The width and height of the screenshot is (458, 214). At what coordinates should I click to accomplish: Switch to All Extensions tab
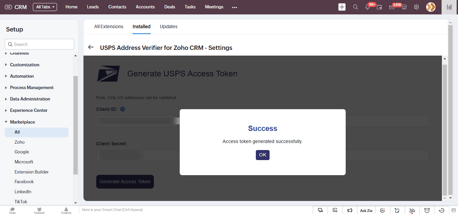pyautogui.click(x=109, y=26)
